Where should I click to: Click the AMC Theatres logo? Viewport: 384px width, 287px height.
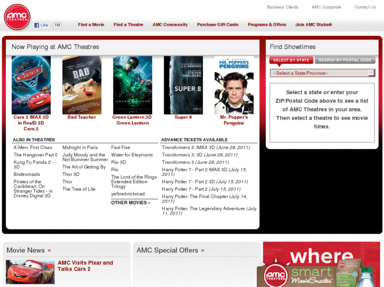pyautogui.click(x=17, y=17)
